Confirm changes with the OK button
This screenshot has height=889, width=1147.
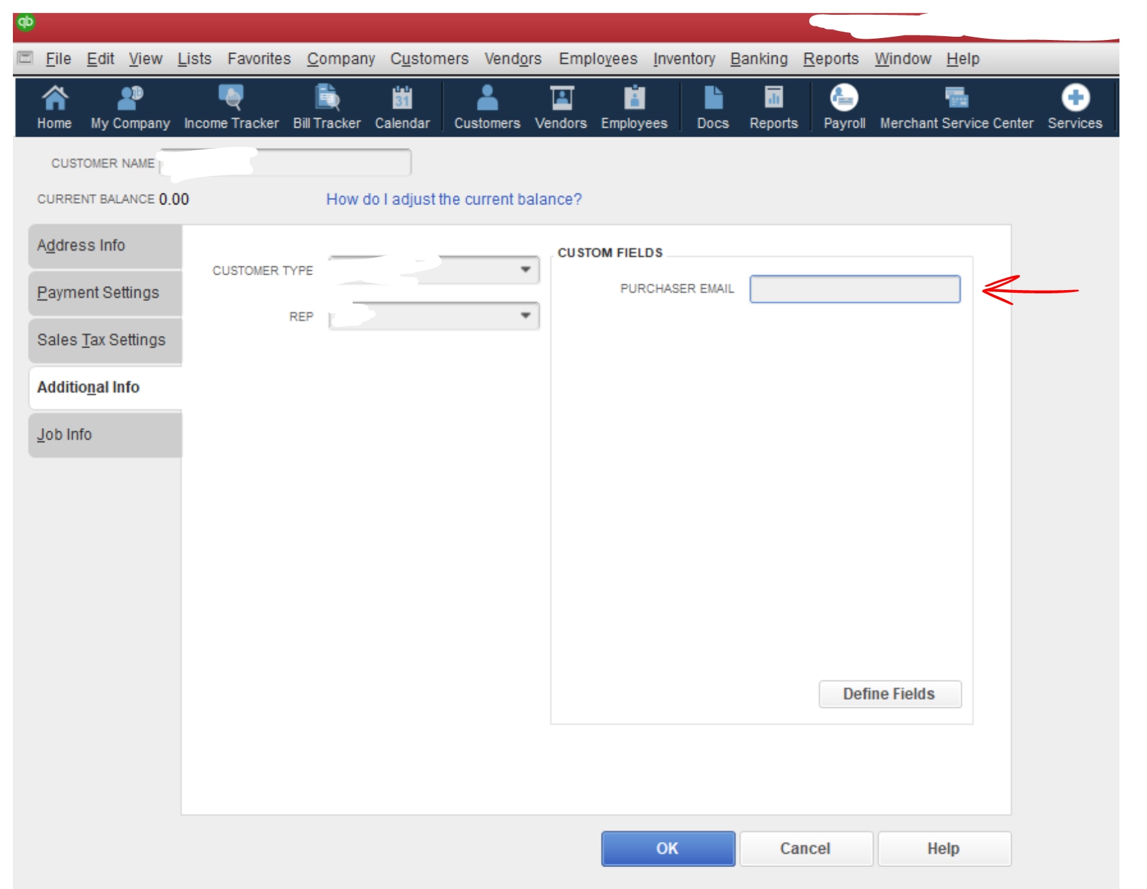[x=667, y=848]
